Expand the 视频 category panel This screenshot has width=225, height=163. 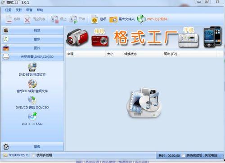point(32,30)
